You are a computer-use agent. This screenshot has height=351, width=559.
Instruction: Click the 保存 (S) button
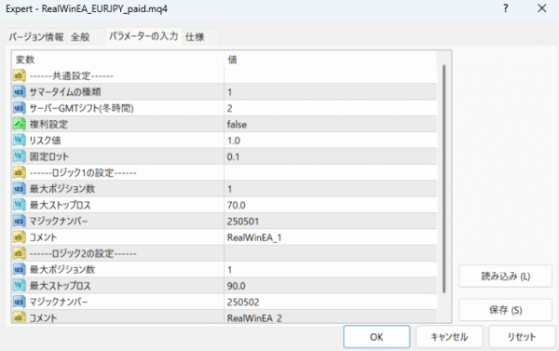tap(506, 310)
